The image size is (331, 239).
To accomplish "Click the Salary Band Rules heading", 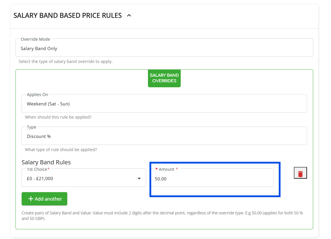I will pyautogui.click(x=46, y=162).
